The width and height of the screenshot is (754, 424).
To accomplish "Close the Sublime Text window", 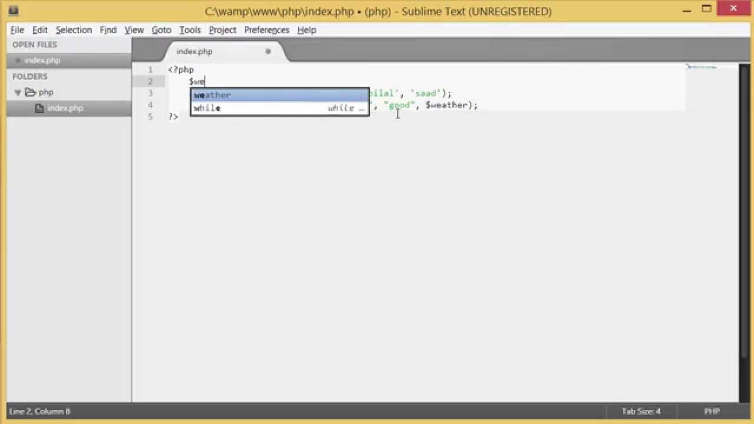I will (734, 8).
